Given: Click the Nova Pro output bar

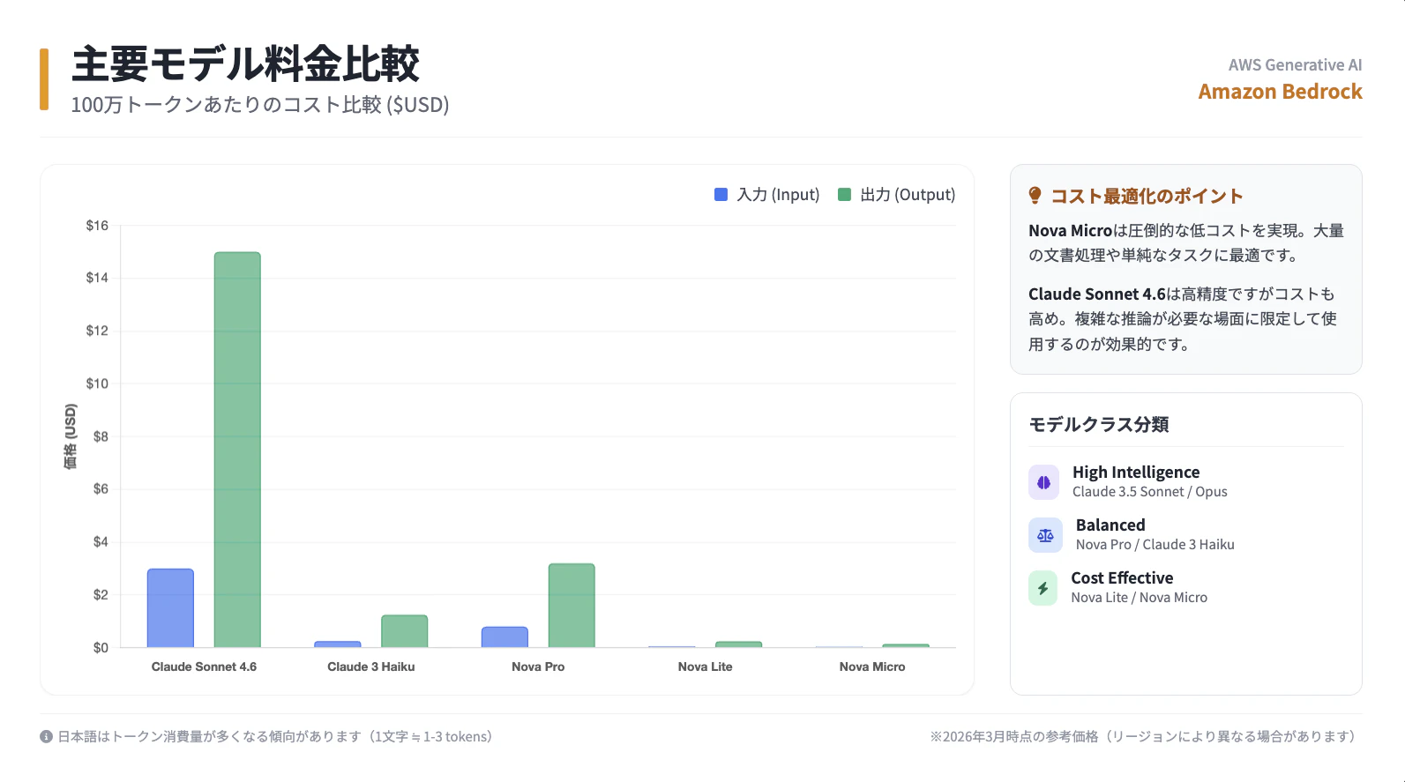Looking at the screenshot, I should click(572, 606).
